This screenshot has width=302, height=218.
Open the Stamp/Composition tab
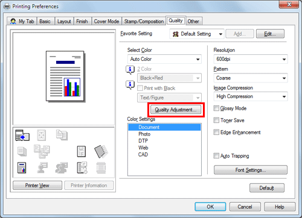coord(144,21)
